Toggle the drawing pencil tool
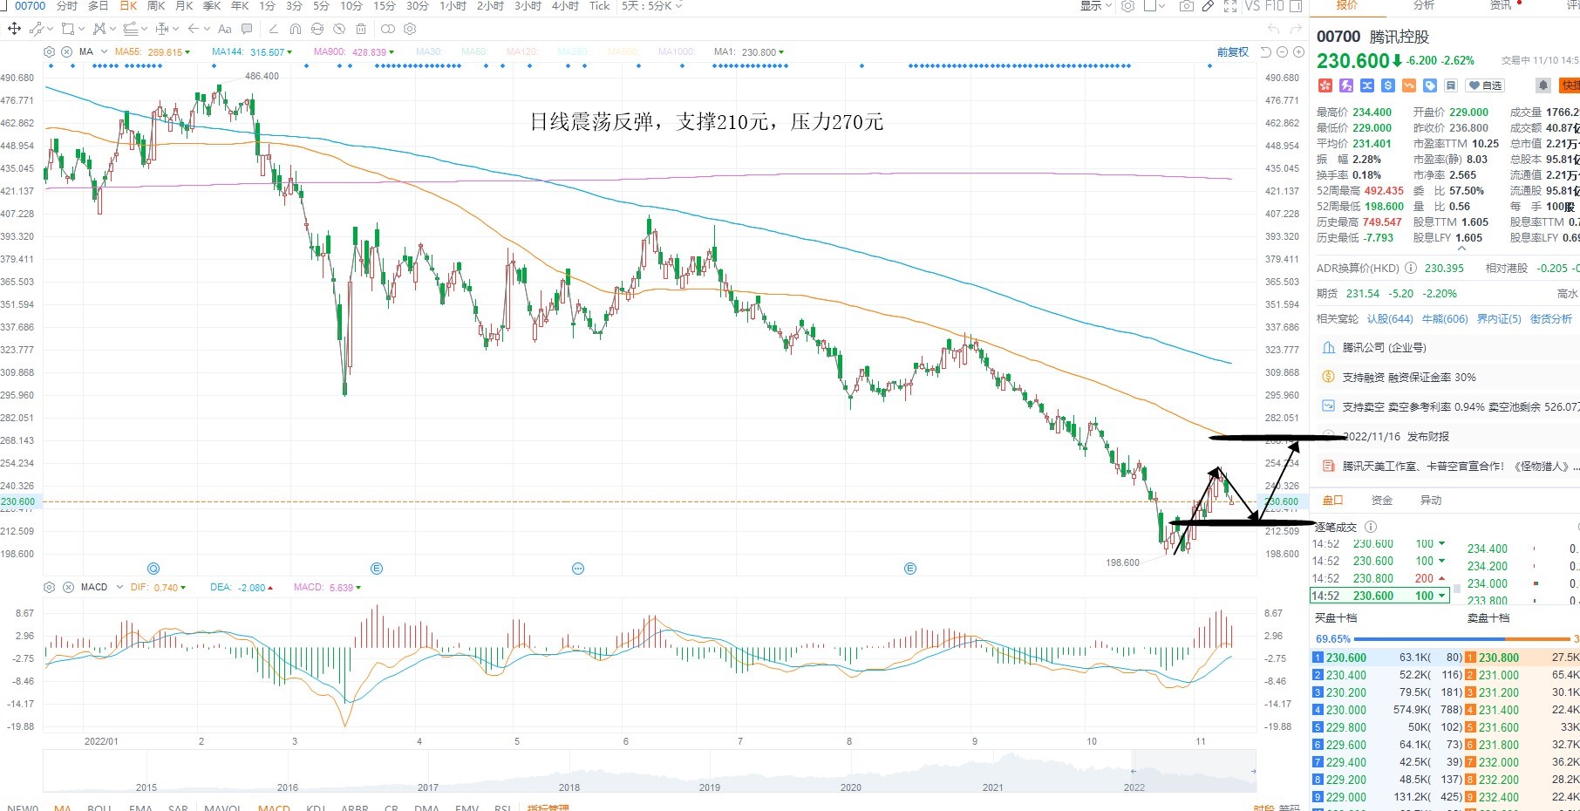 click(x=1209, y=6)
